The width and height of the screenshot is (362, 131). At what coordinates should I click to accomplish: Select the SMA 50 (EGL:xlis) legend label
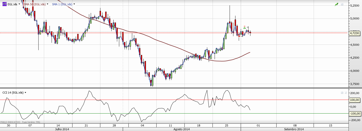coord(35,4)
